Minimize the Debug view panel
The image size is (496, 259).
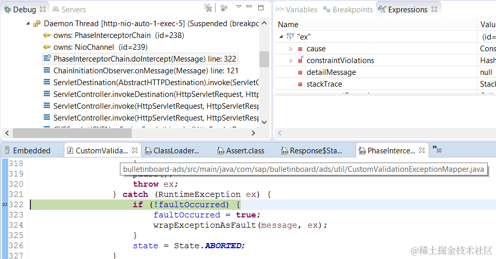[249, 6]
